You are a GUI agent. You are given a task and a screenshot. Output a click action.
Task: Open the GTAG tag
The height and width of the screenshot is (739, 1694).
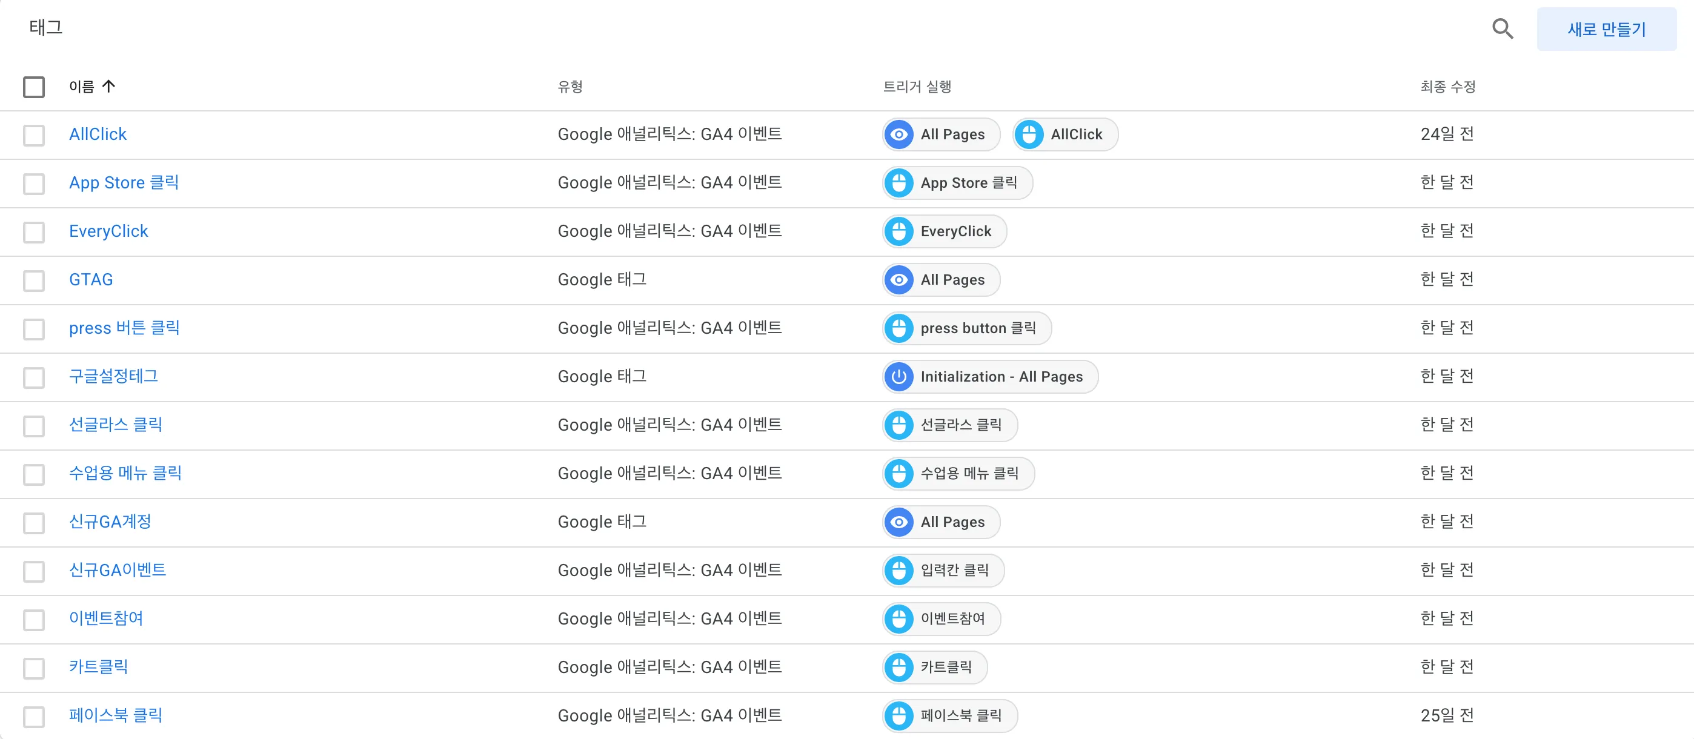point(91,279)
